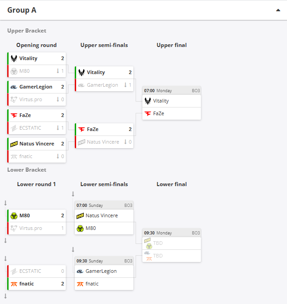Open M80 team link in opening round
The height and width of the screenshot is (304, 287).
coord(24,71)
